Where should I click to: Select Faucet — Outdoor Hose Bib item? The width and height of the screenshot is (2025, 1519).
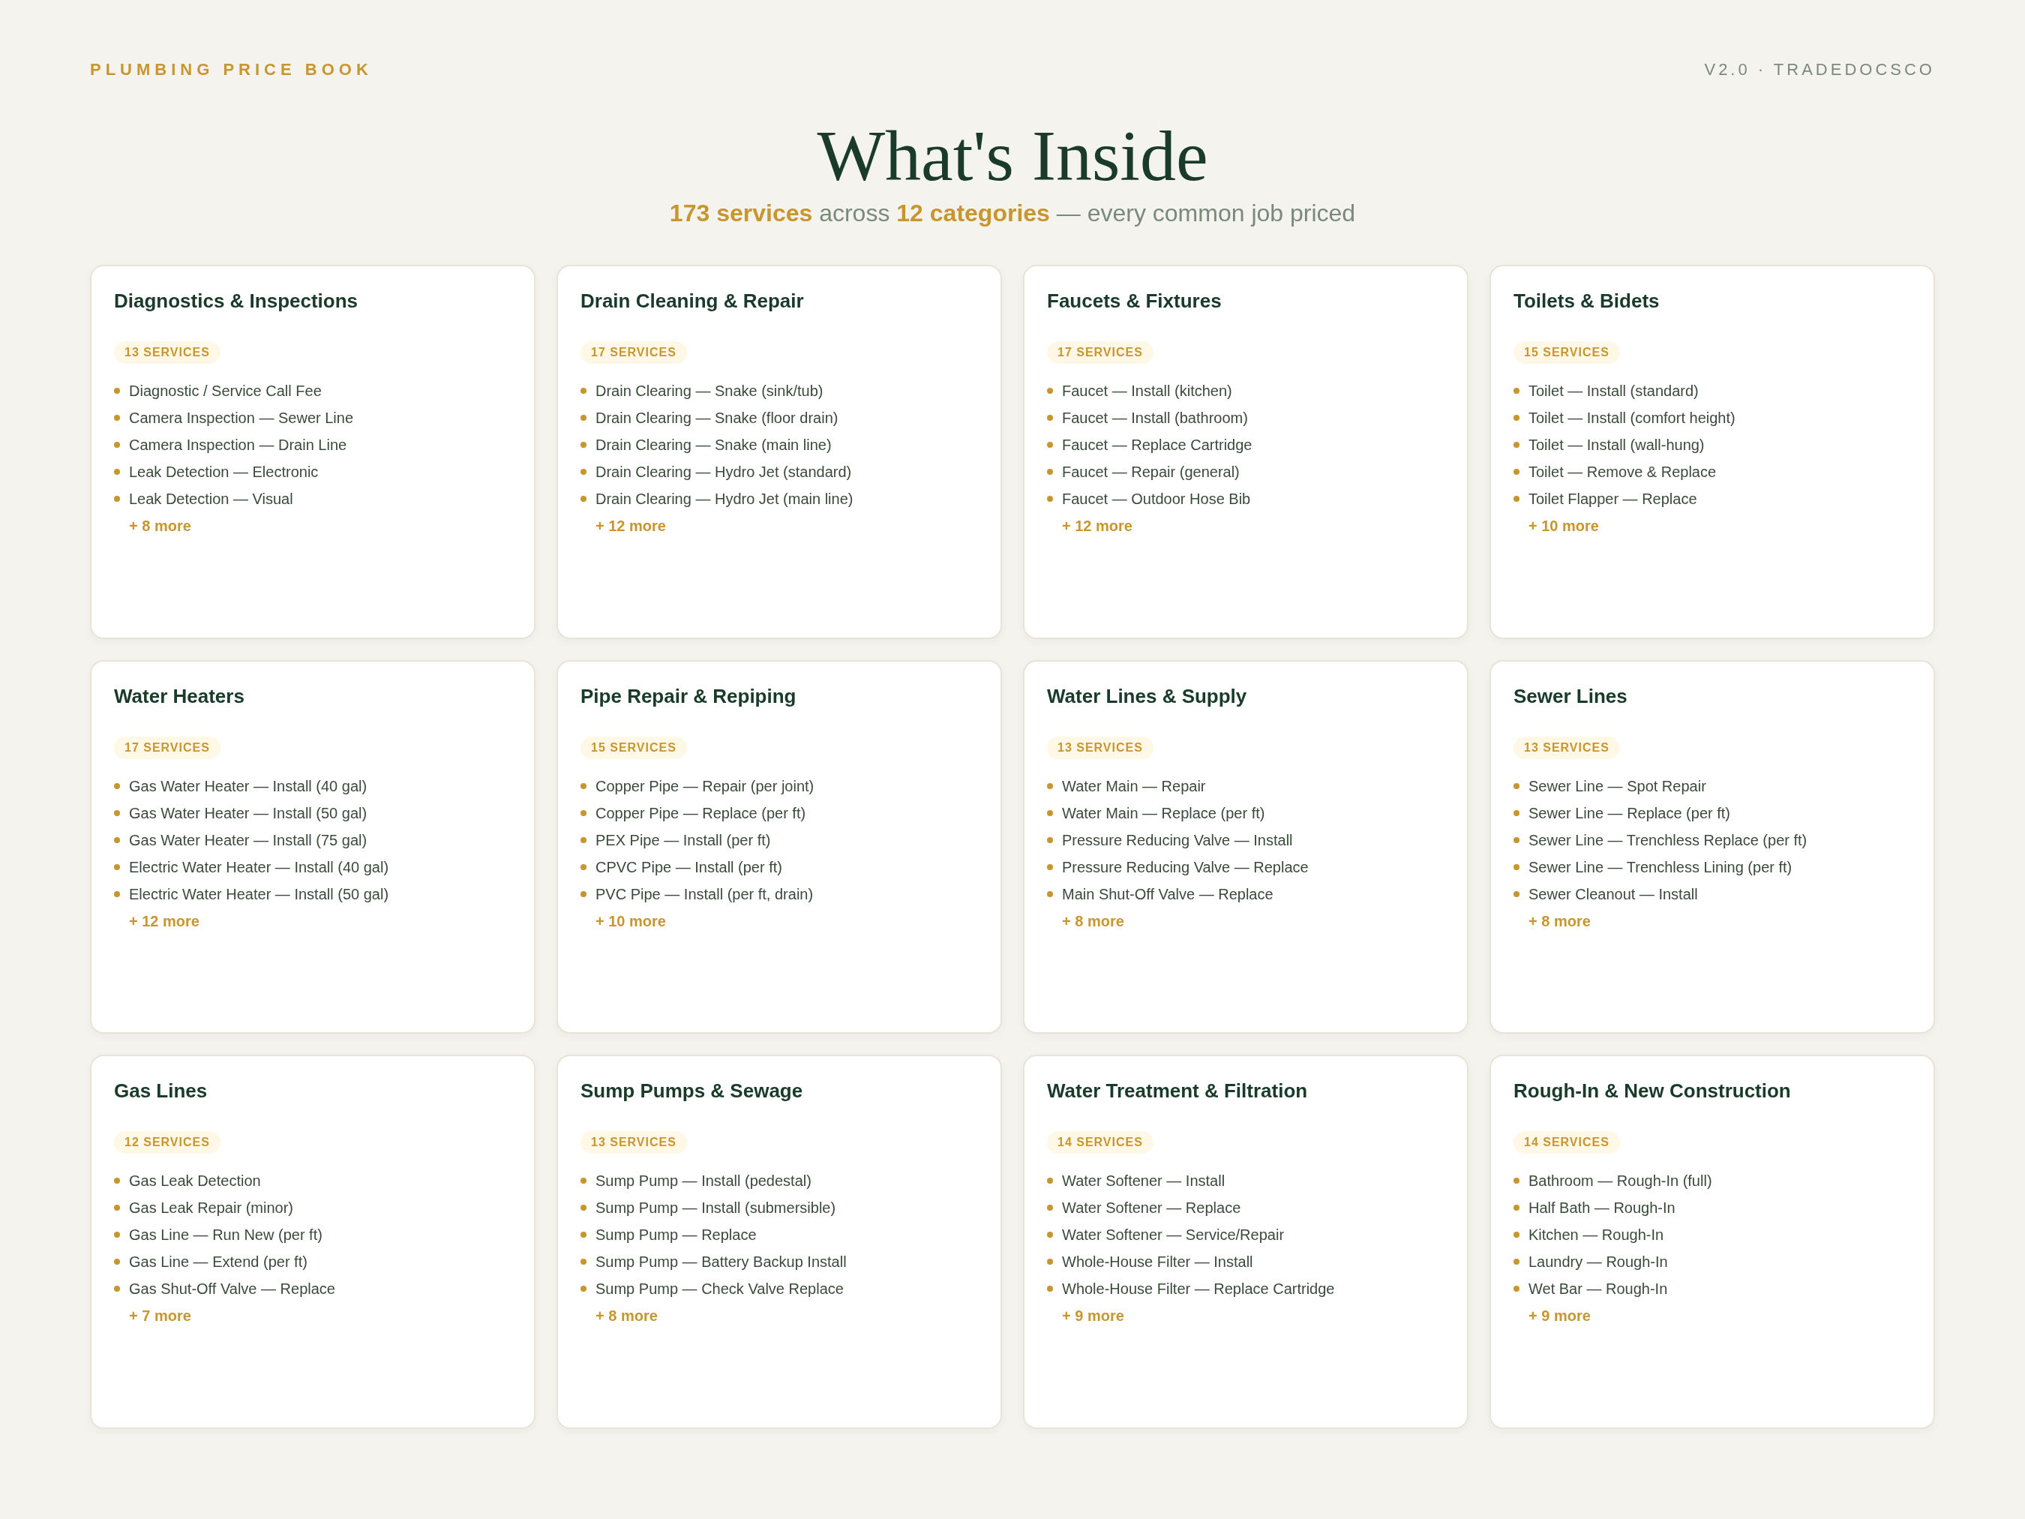pyautogui.click(x=1155, y=499)
